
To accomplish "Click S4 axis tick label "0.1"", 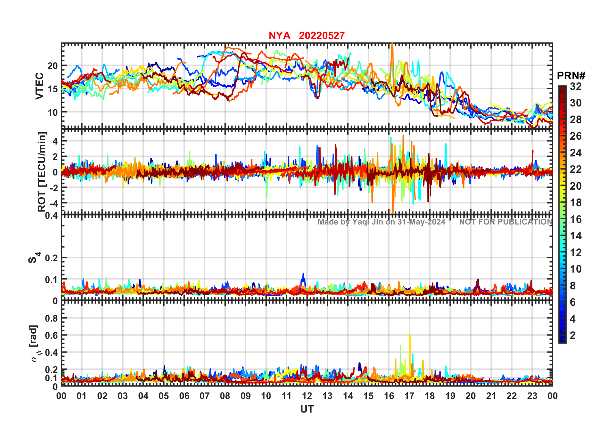I will coord(52,280).
